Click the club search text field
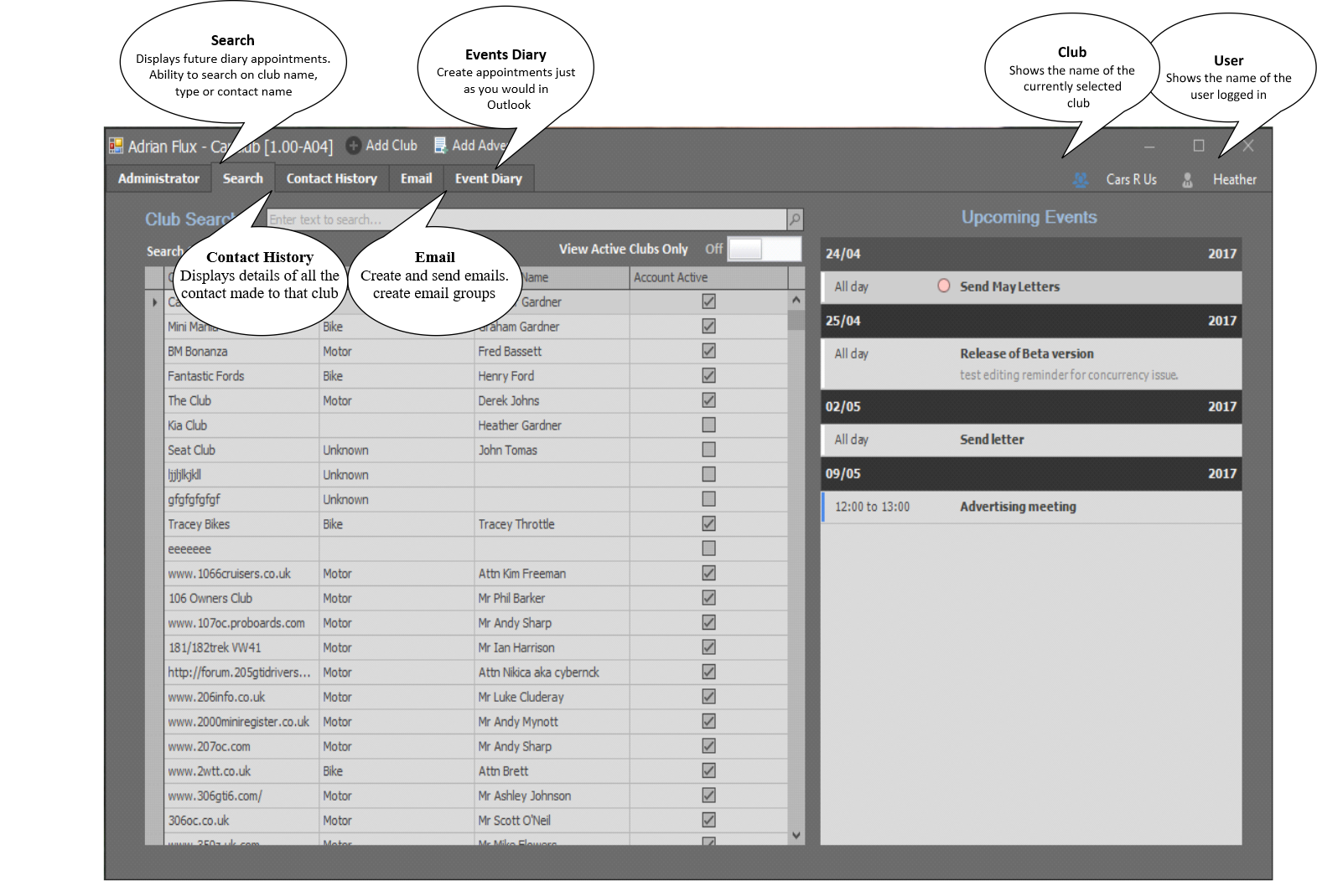Screen dimensions: 1317x886 click(x=526, y=219)
